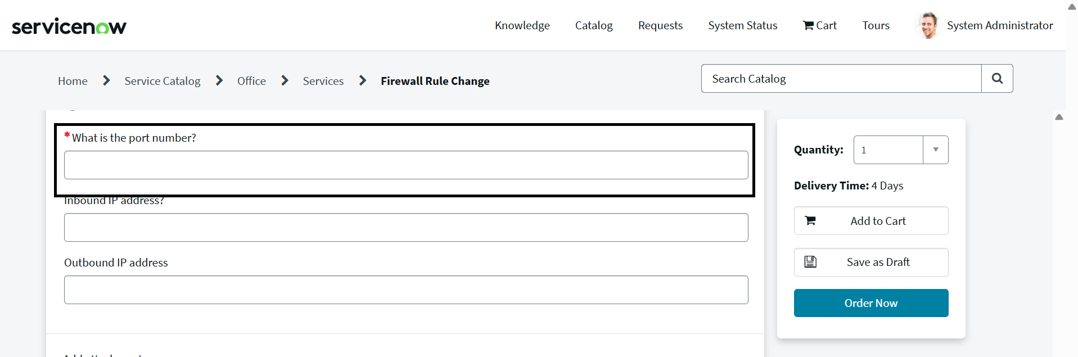Image resolution: width=1078 pixels, height=357 pixels.
Task: Click the Search Catalog text box
Action: pyautogui.click(x=841, y=79)
